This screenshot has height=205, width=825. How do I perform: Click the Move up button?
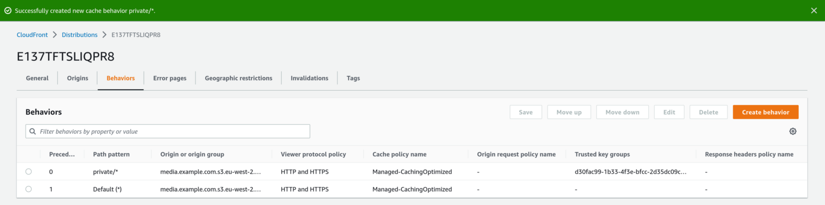(x=569, y=112)
